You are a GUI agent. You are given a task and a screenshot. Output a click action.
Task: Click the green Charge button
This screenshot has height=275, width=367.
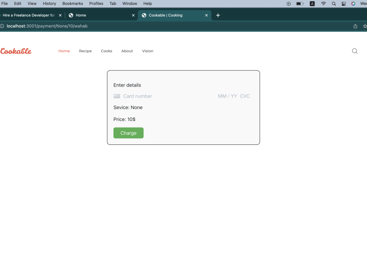point(128,133)
